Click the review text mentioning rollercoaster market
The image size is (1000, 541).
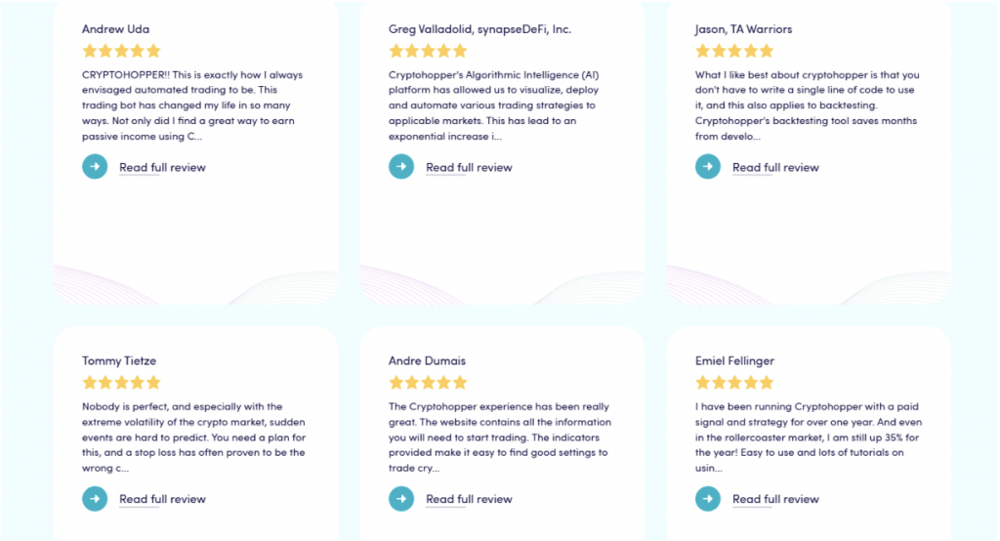tap(808, 437)
